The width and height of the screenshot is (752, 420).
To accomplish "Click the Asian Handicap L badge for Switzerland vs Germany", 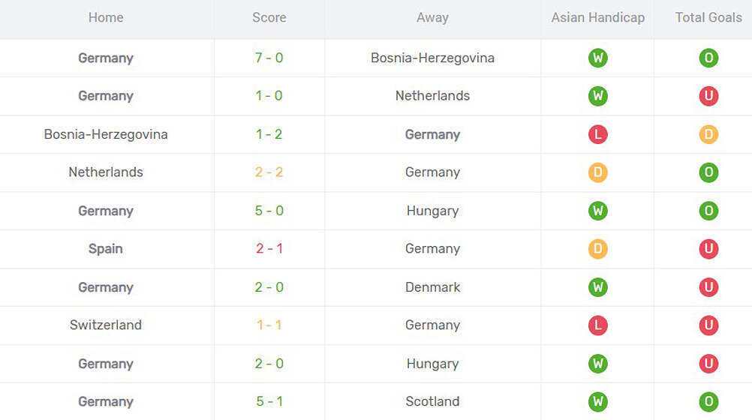I will (x=597, y=325).
